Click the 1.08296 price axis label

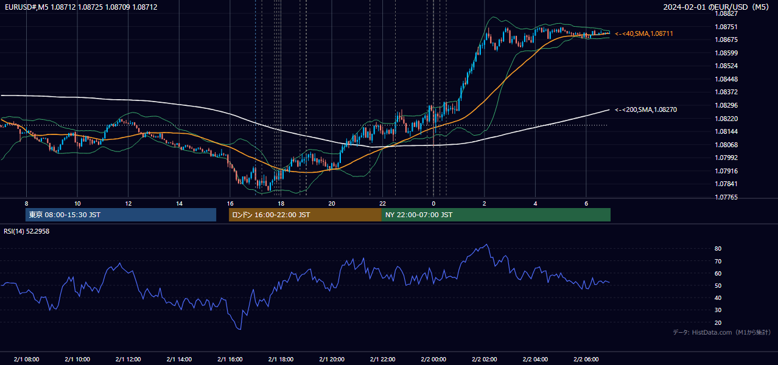coord(727,105)
